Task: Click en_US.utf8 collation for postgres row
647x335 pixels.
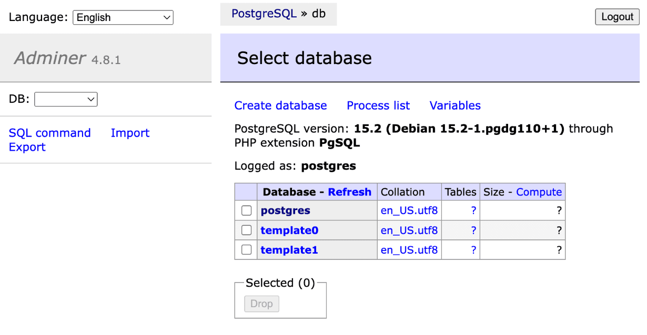Action: 409,211
